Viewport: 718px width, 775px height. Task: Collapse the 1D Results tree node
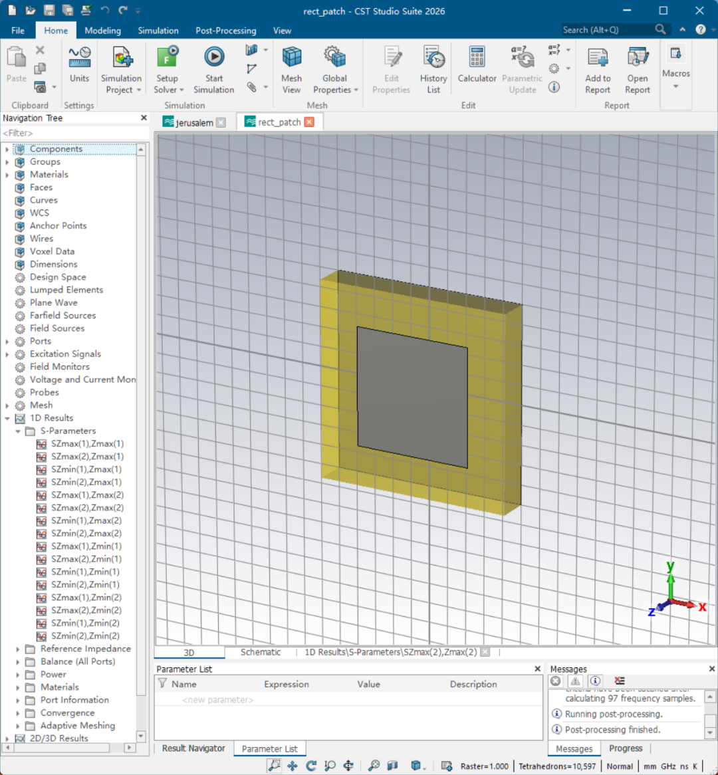click(7, 418)
